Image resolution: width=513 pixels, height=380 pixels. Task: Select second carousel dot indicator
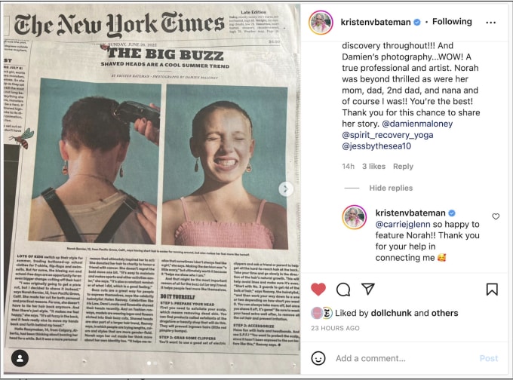pos(155,363)
